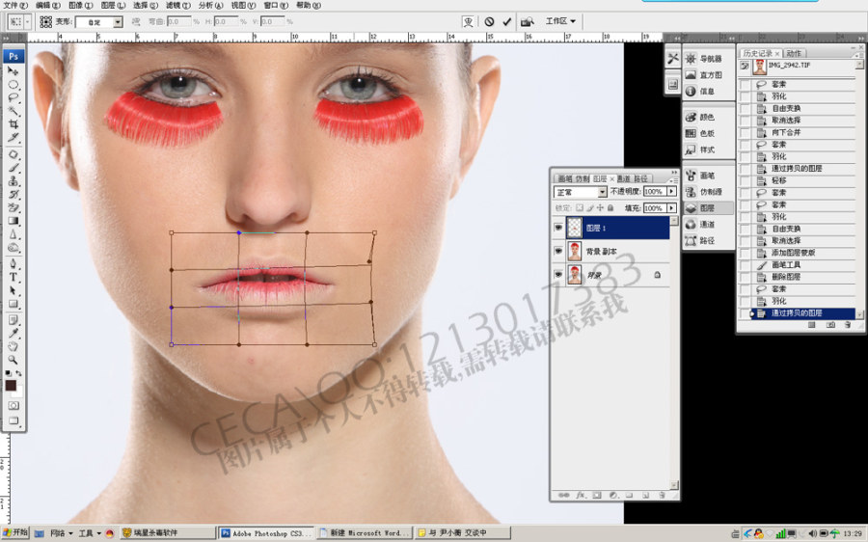This screenshot has height=542, width=868.
Task: Select the Eraser tool
Action: [x=14, y=207]
